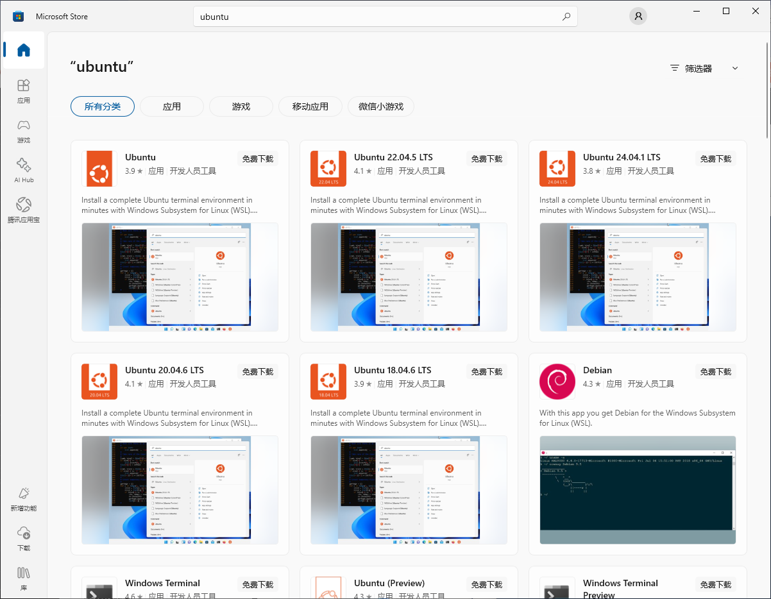Click 免费下载 for Ubuntu 24.04.1 LTS
Screen dimensions: 771x599
tap(716, 158)
